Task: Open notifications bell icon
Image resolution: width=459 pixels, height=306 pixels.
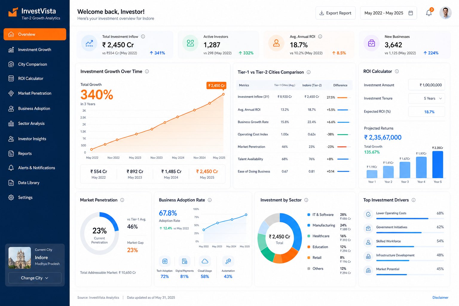Action: 429,13
